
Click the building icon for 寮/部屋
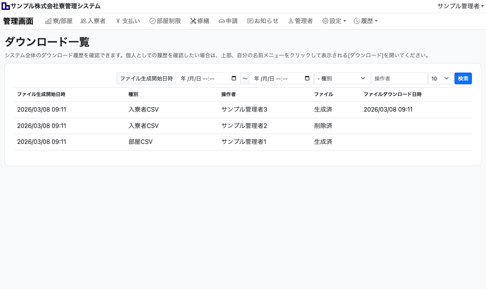[48, 21]
